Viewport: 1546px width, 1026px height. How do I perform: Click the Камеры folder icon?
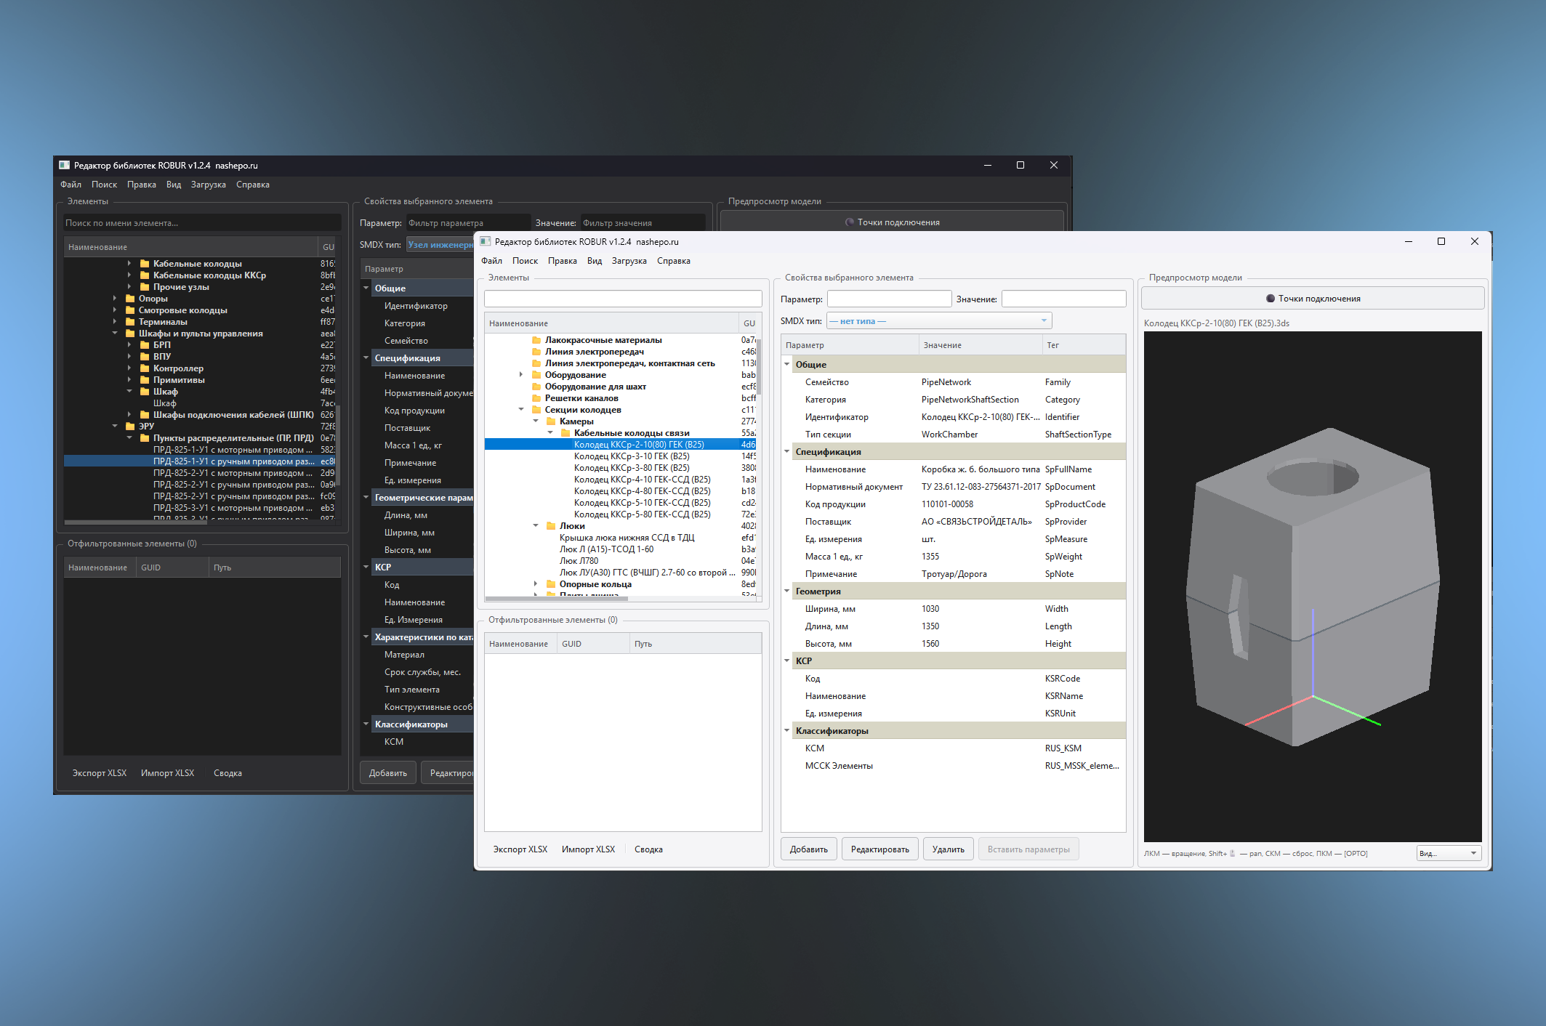pyautogui.click(x=551, y=421)
